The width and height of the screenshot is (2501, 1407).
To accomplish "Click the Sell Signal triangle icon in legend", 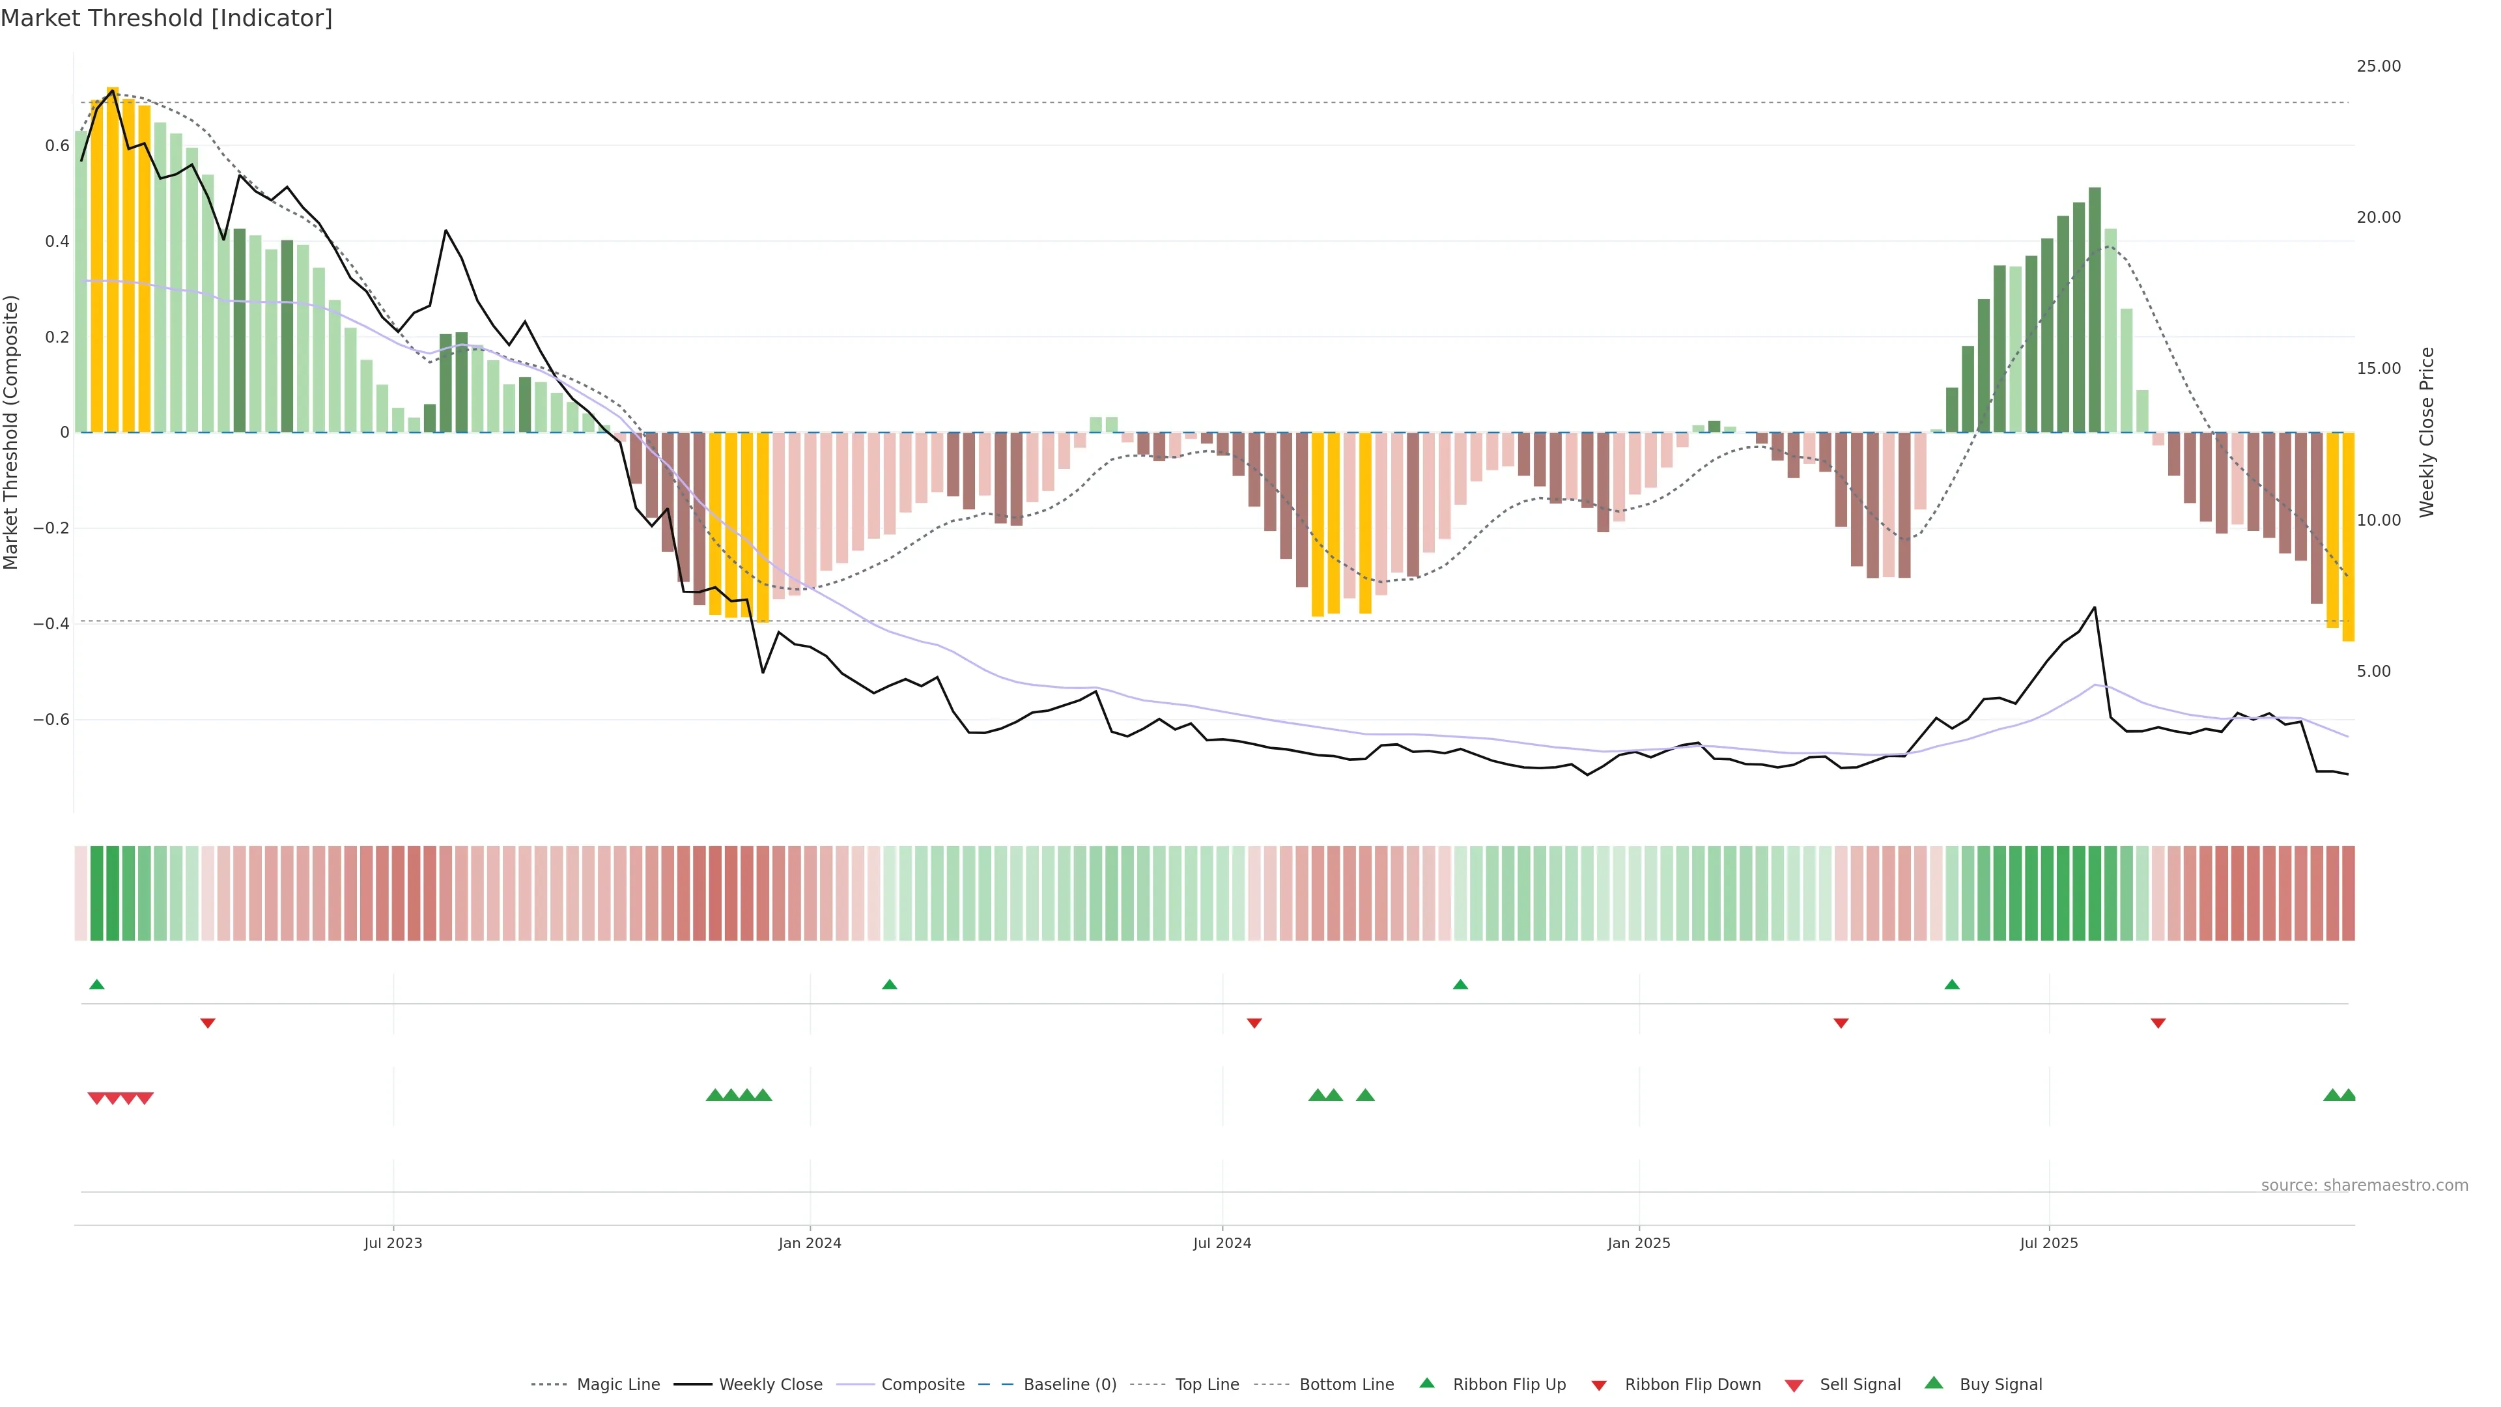I will 1793,1385.
